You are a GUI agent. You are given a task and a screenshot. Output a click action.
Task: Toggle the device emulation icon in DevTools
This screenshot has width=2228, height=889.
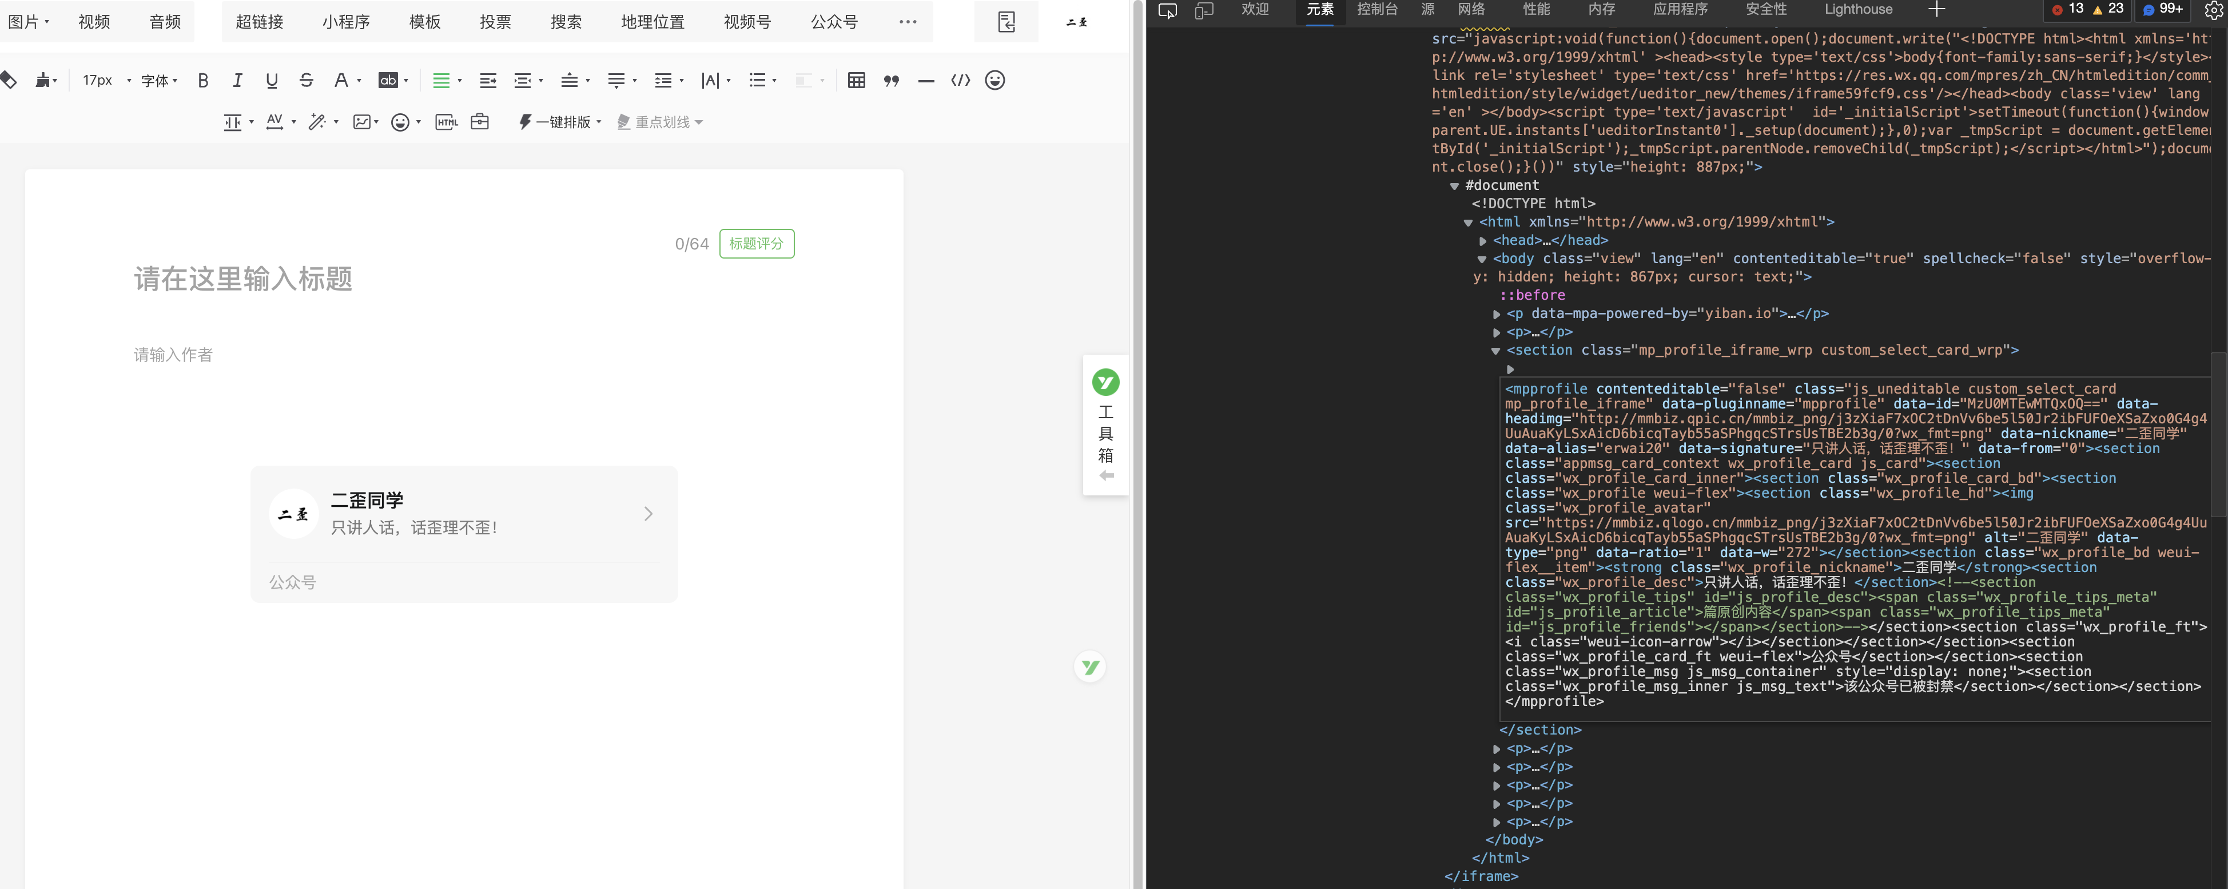(x=1203, y=10)
